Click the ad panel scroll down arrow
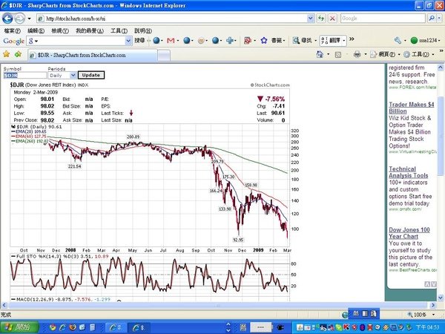 click(434, 284)
